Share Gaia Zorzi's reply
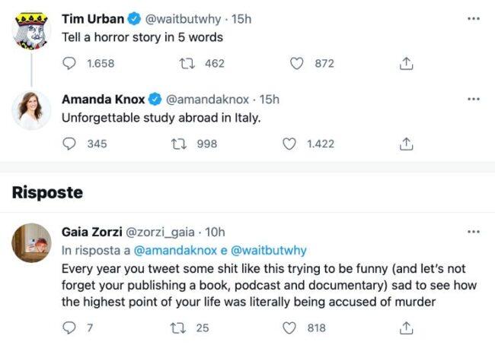The image size is (495, 345). pyautogui.click(x=406, y=328)
